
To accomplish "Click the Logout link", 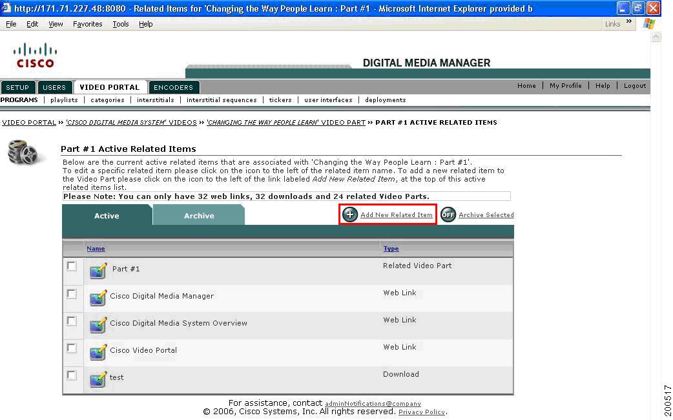I will pyautogui.click(x=634, y=85).
